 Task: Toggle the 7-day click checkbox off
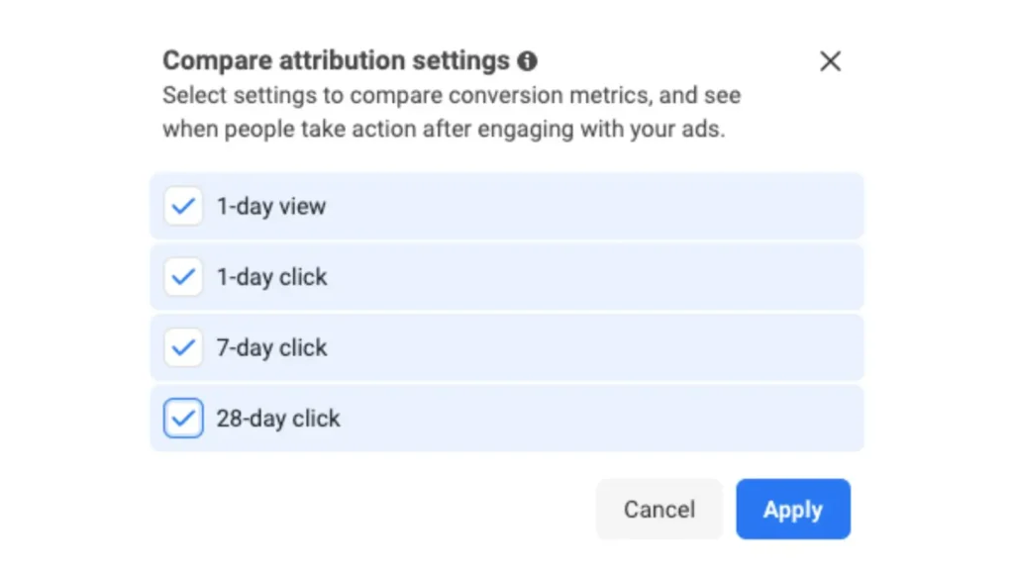(x=182, y=347)
